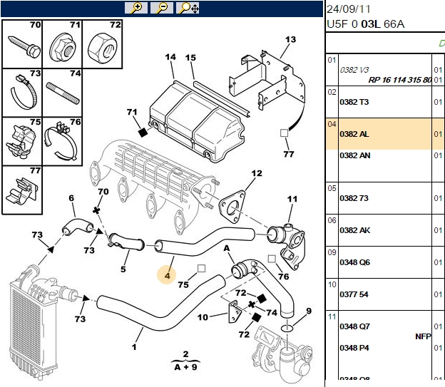Click callout 76 near the pipe
This screenshot has height=387, width=445.
[283, 277]
